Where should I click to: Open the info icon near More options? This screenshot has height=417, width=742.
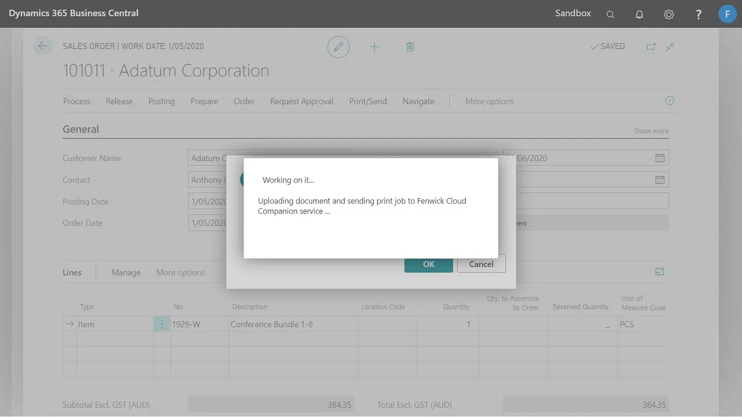[670, 101]
